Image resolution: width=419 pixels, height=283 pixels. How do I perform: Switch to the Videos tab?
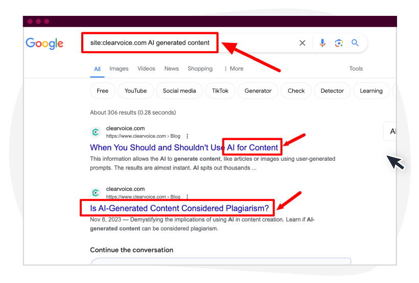pyautogui.click(x=147, y=69)
